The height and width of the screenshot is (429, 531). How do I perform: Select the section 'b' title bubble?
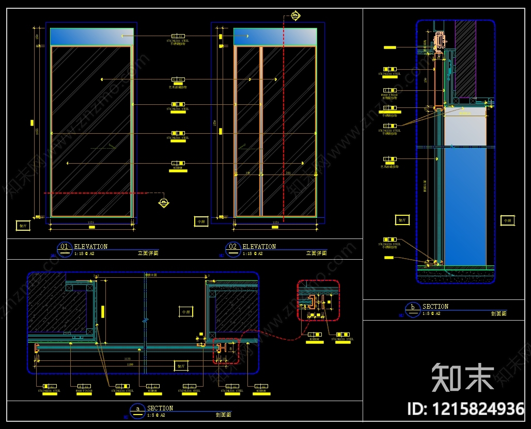pos(413,310)
